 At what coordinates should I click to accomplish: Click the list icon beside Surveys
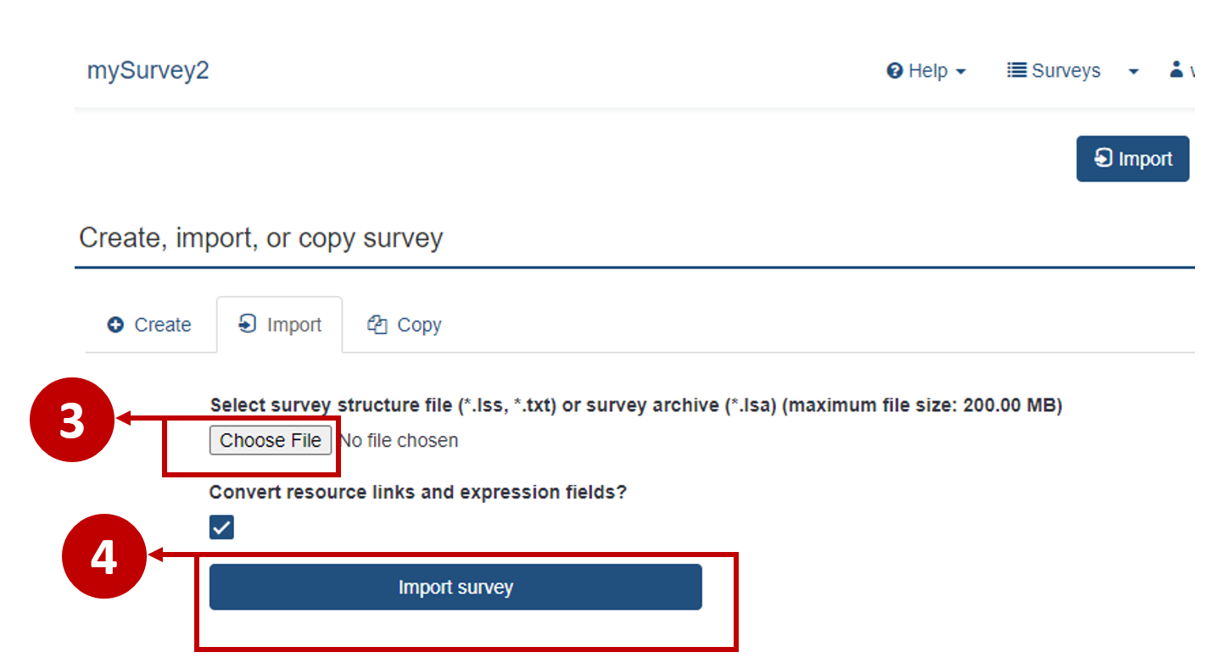point(1015,70)
